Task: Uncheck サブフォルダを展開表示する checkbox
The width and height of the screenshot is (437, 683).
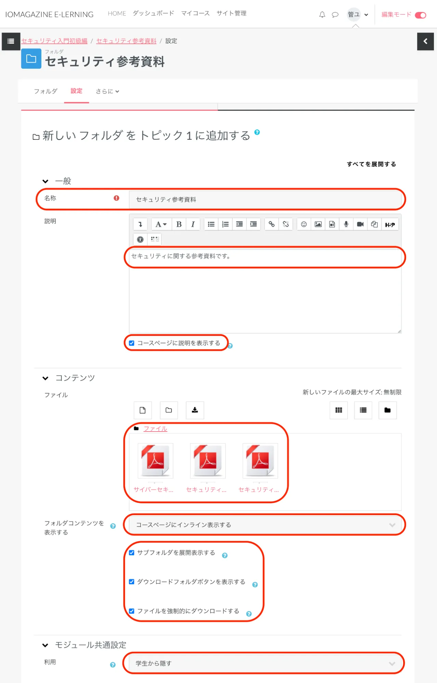Action: 132,552
